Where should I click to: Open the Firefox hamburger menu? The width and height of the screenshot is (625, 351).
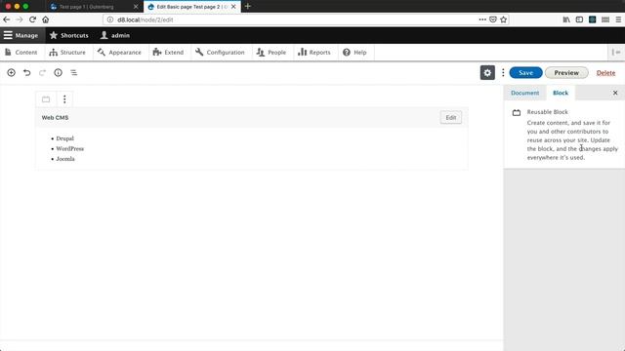(618, 19)
